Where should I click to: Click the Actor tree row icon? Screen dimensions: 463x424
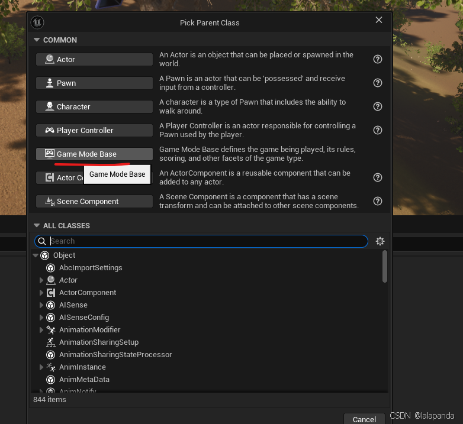[x=51, y=280]
